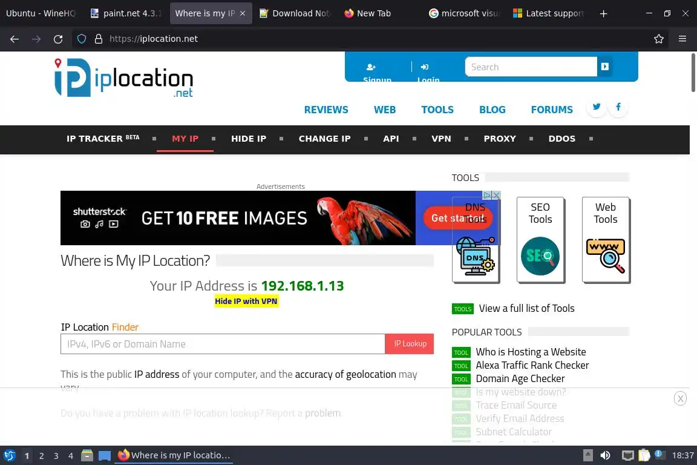The width and height of the screenshot is (697, 465).
Task: Switch to the Ubuntu - WineHQ tab
Action: (x=41, y=13)
